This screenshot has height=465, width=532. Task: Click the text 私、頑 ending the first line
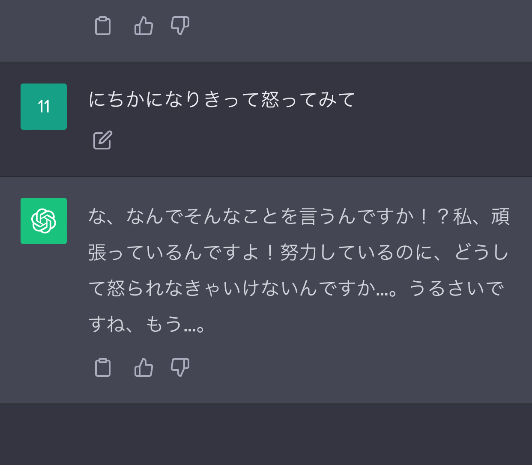click(x=481, y=216)
